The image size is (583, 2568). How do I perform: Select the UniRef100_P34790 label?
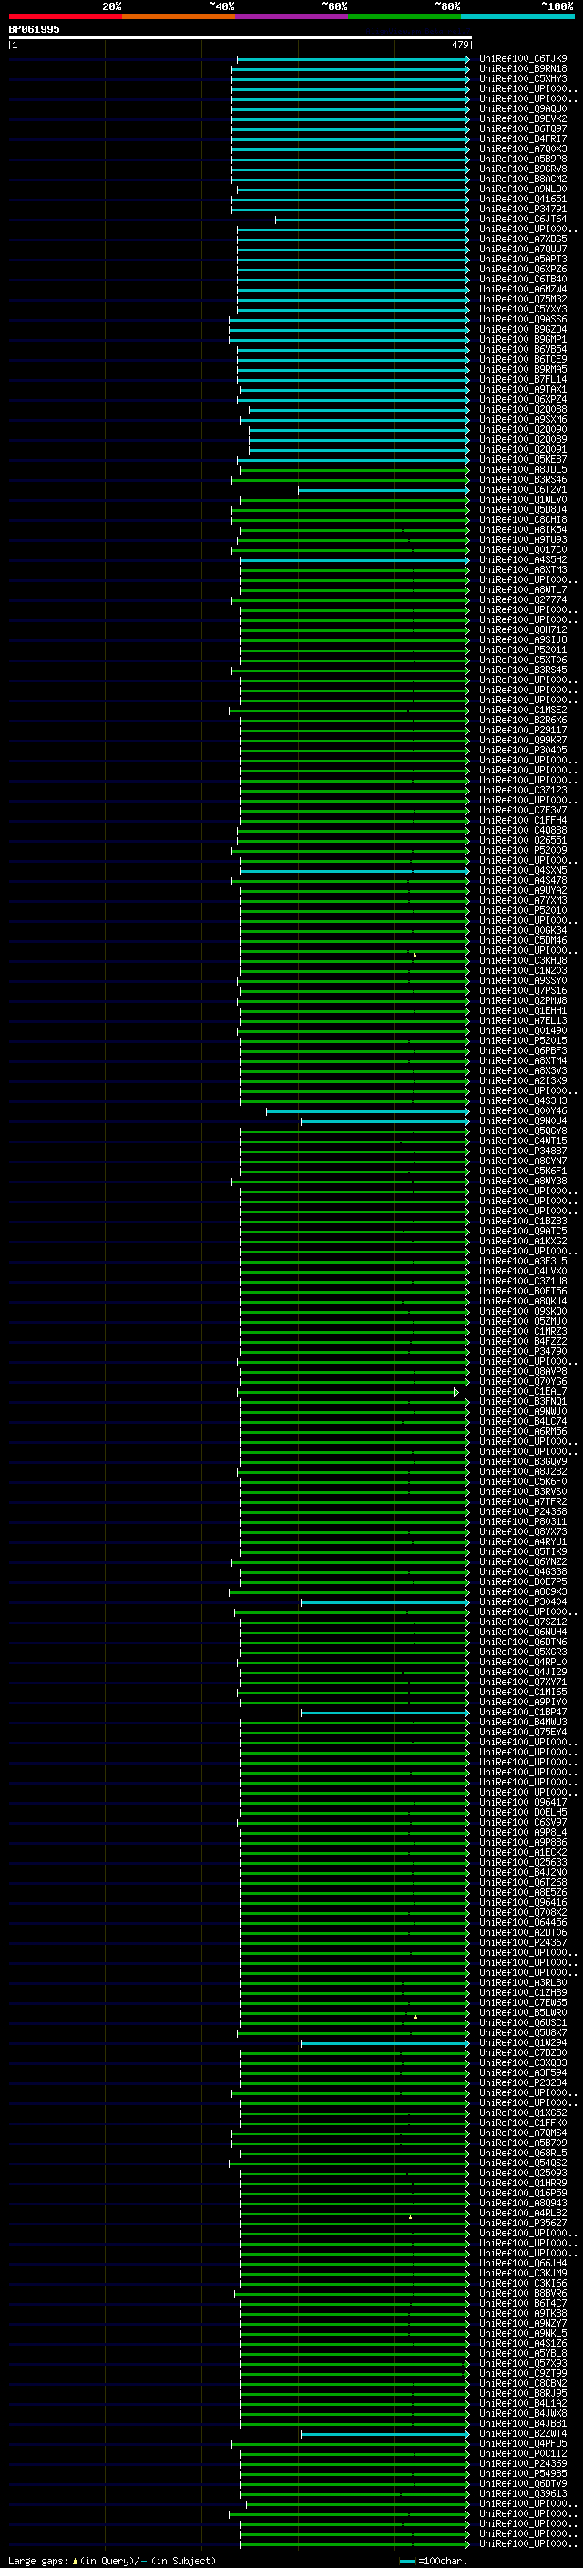[523, 1351]
